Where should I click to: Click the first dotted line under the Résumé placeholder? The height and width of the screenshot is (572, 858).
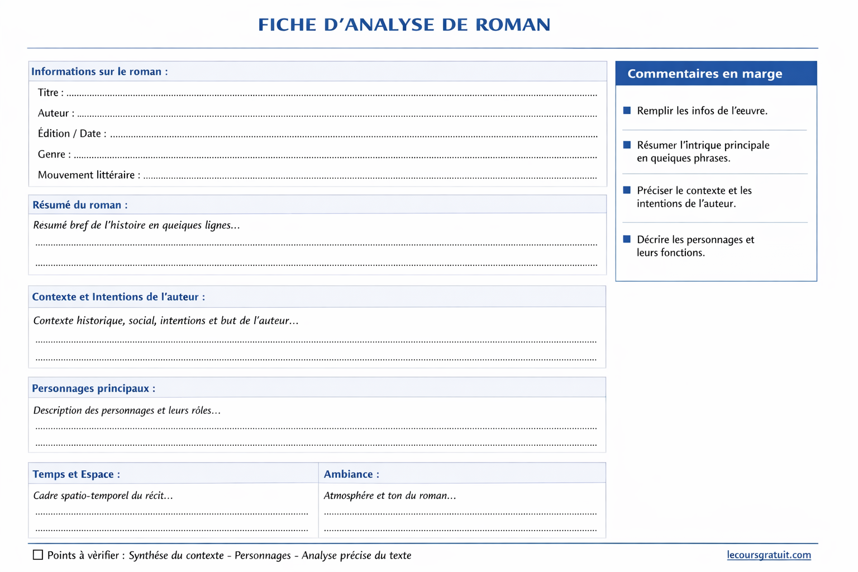pyautogui.click(x=316, y=244)
